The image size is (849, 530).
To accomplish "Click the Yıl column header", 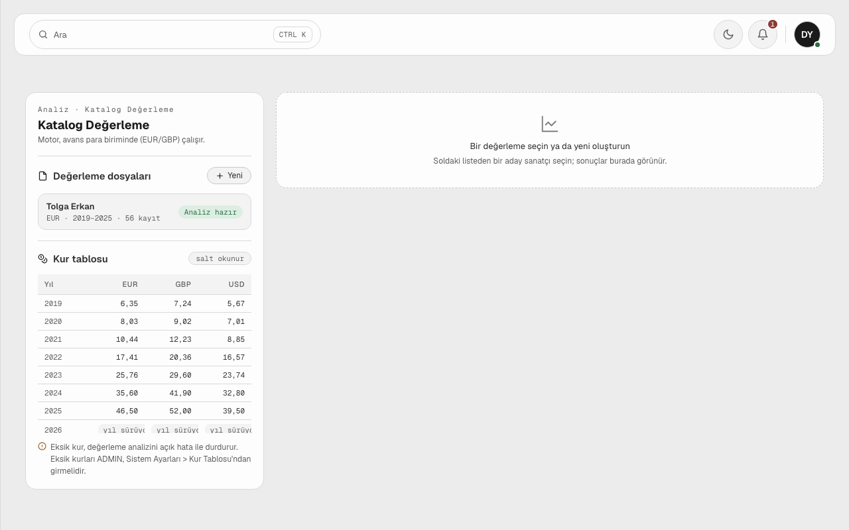I will (x=49, y=284).
